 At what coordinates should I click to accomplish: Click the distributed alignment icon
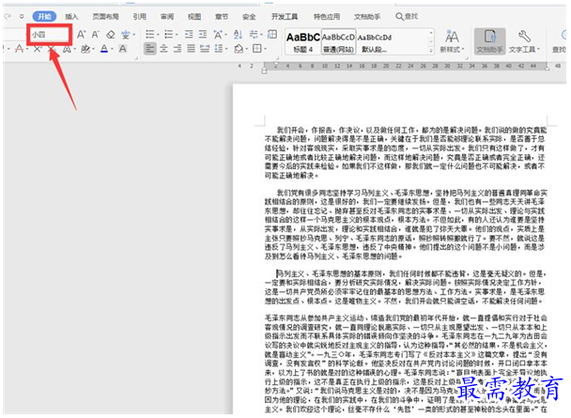[205, 49]
